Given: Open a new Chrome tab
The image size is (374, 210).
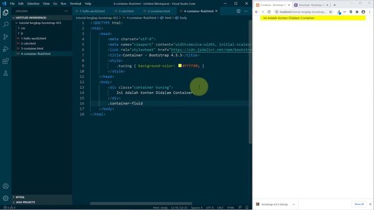Looking at the screenshot, I should click(x=334, y=5).
